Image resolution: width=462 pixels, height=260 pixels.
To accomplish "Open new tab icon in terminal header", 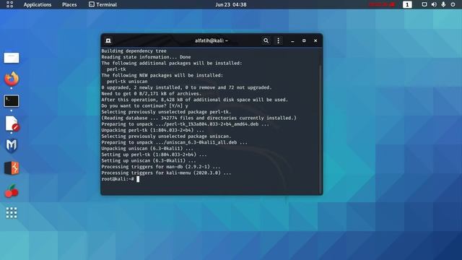I will tap(108, 40).
